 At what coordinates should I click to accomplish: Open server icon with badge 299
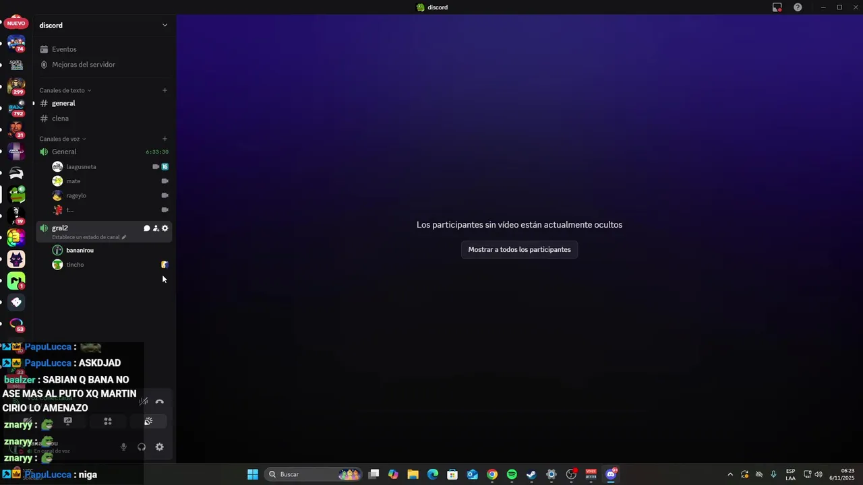(16, 87)
